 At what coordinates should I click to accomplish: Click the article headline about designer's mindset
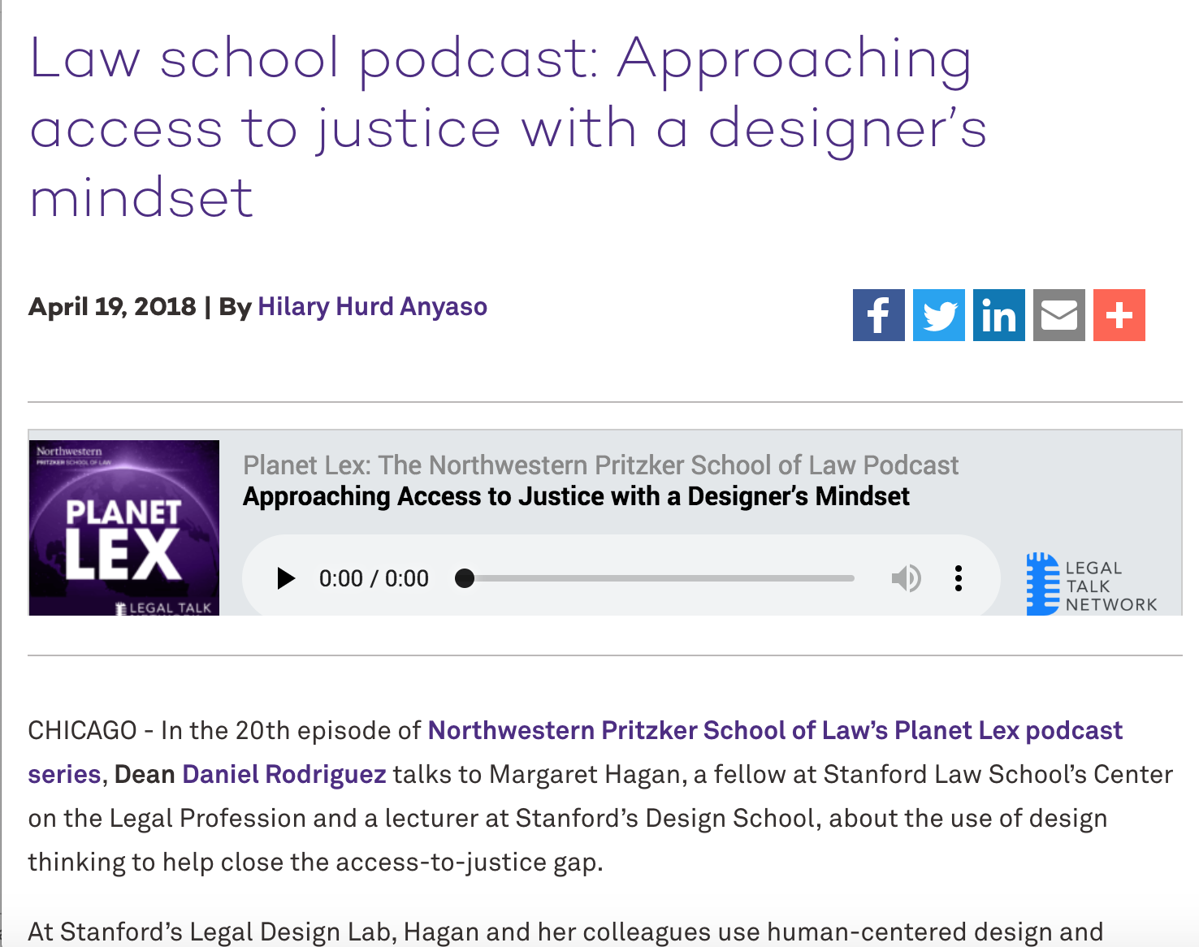(508, 128)
